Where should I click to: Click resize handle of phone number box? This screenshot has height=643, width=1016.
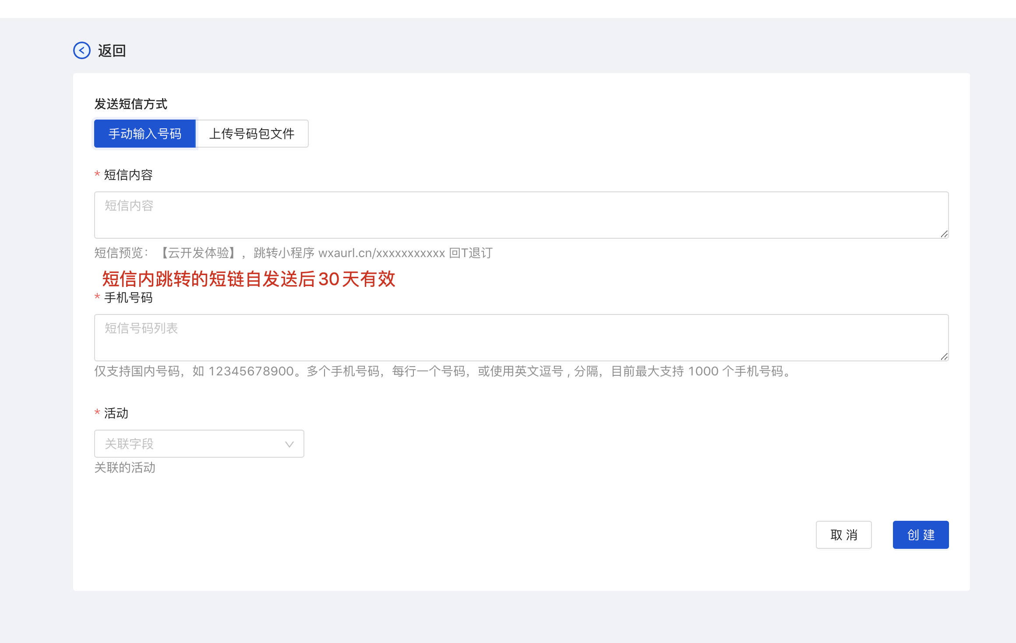944,357
